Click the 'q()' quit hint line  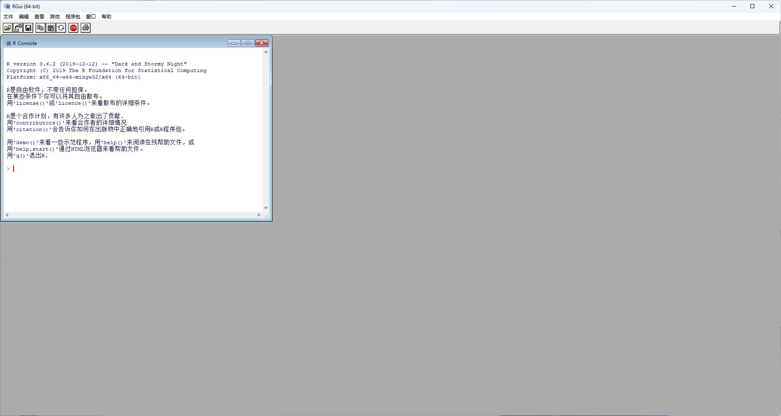pos(27,156)
